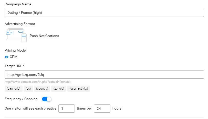Click the blue eye icon beside CPM
Screen dimensions: 208x119
tap(6, 57)
